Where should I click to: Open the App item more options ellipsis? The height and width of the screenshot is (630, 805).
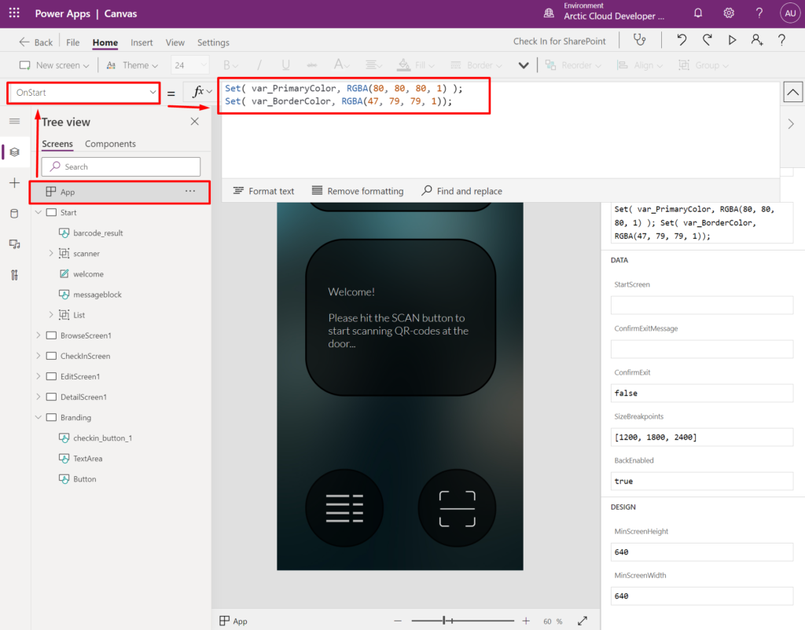[x=190, y=191]
